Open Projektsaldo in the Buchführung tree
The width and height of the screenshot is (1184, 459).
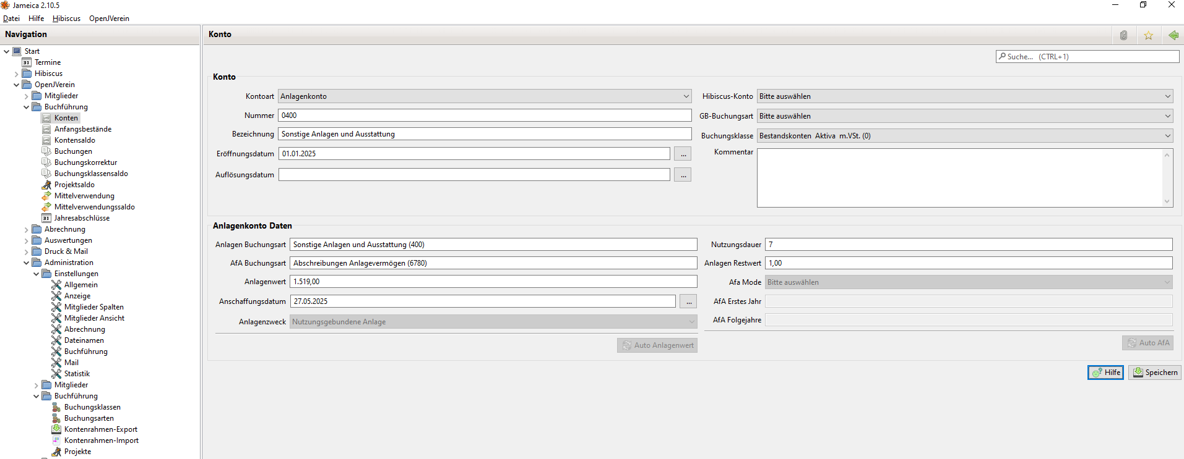point(74,185)
